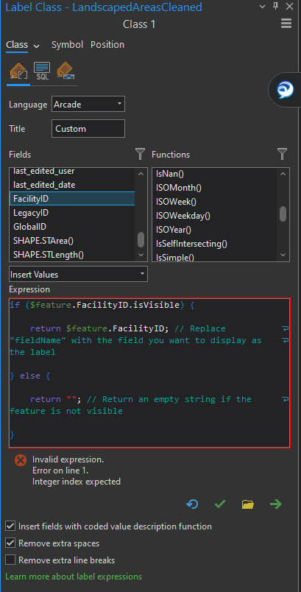Open Learn more about label expressions link
This screenshot has height=592, width=301.
point(74,577)
